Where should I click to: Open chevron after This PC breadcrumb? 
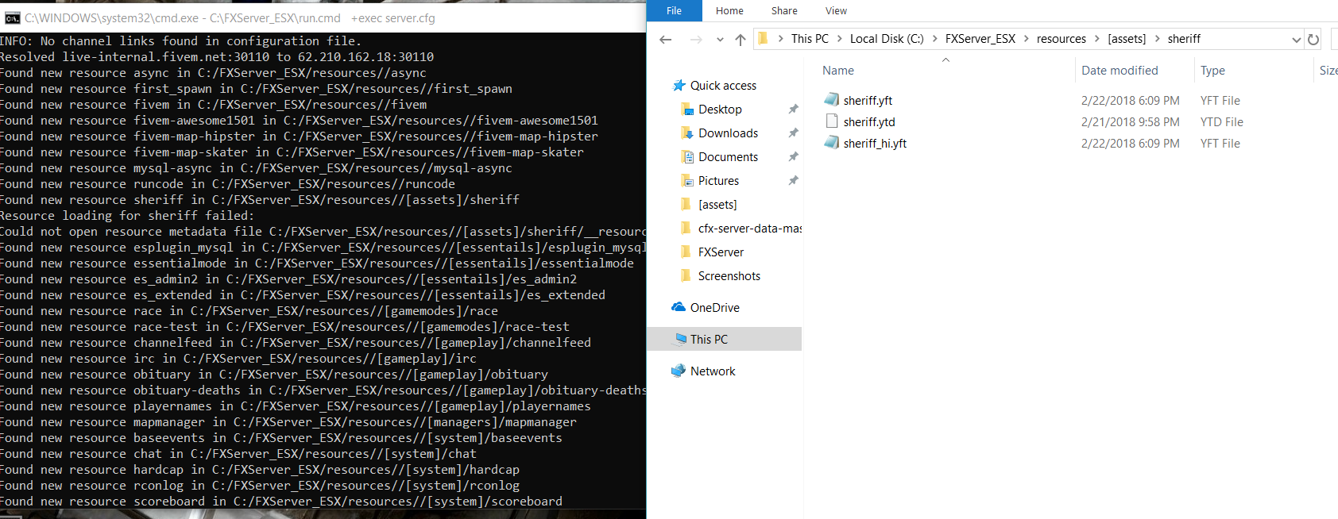pos(839,39)
